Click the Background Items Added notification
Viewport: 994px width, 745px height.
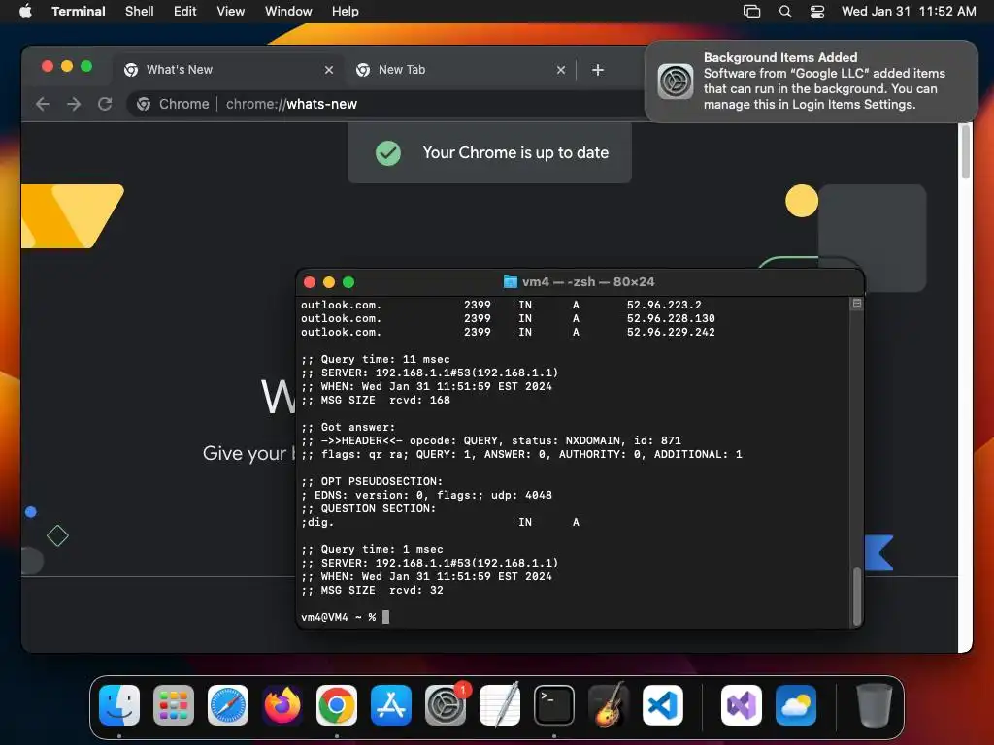(x=811, y=81)
